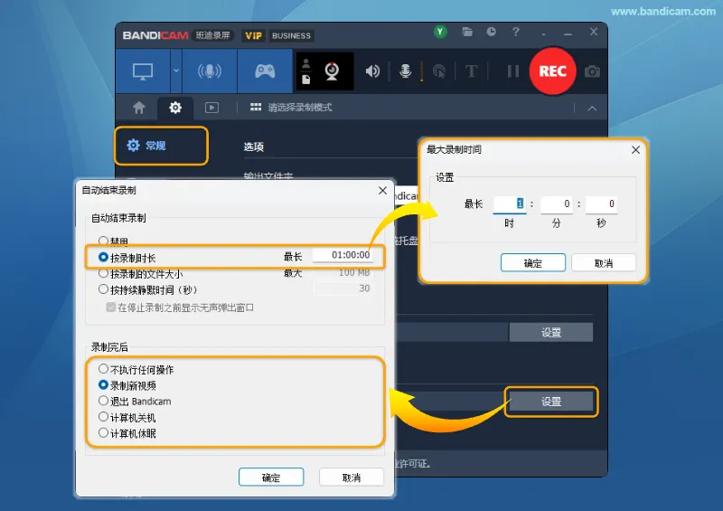Collapse the panel with chevron up
This screenshot has height=511, width=723.
click(592, 109)
